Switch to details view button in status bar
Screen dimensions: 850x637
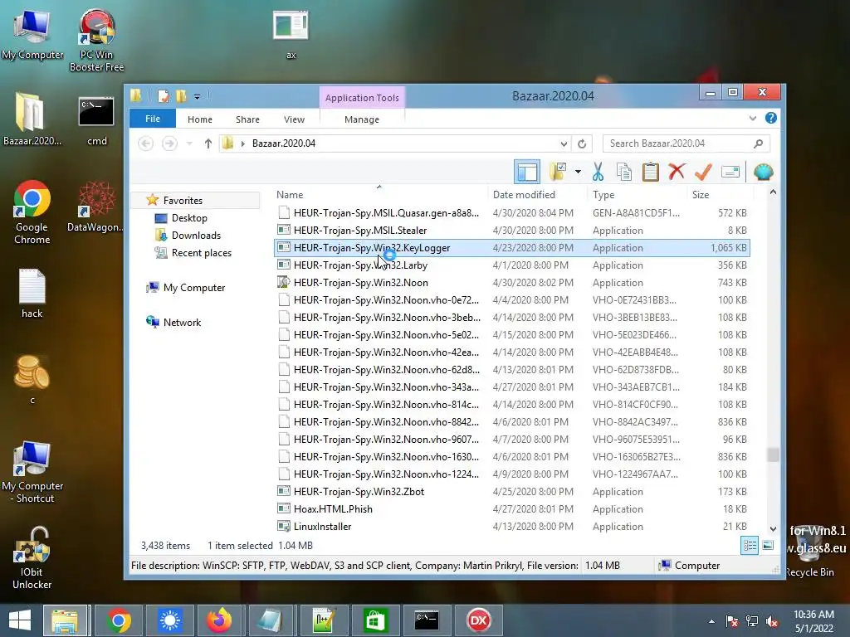750,546
